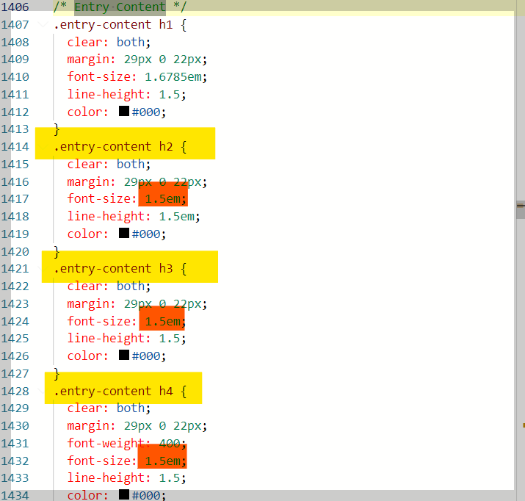
Task: Open the #000 color swatch on line 1419
Action: coord(124,233)
